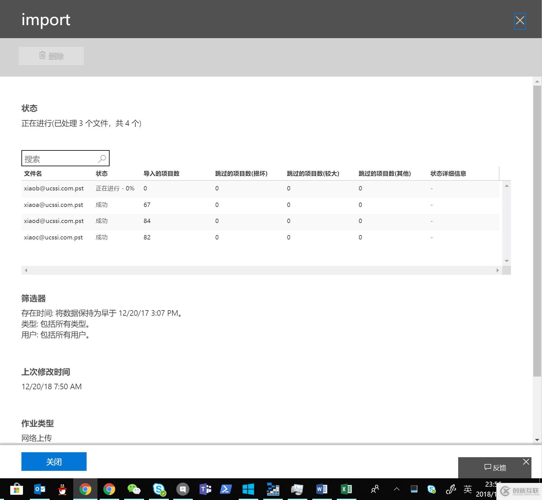542x500 pixels.
Task: Open Word from the taskbar
Action: (322, 489)
